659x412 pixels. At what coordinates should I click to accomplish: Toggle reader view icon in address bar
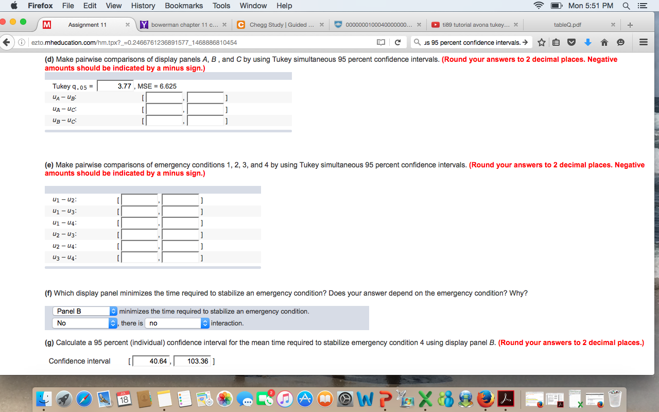click(x=381, y=42)
